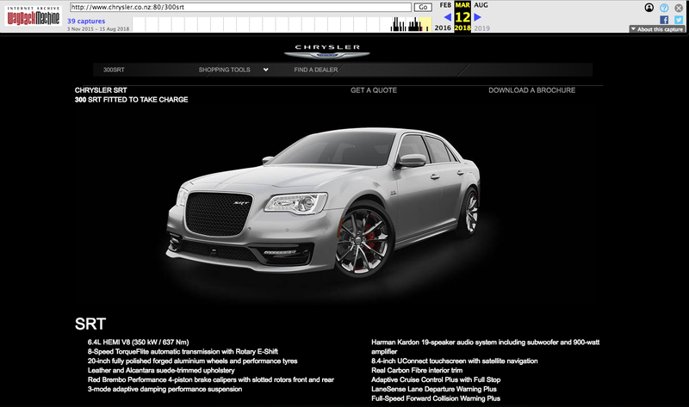Open the 39 captures link

86,21
